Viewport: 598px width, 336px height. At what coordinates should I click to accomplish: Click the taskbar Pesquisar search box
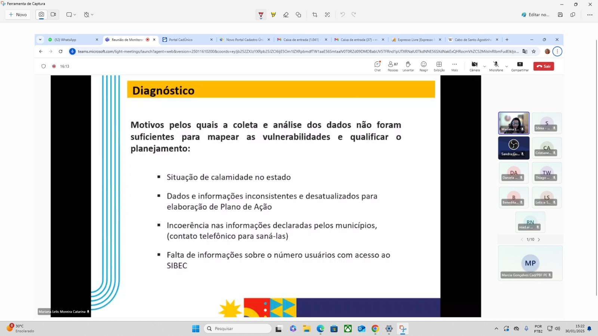click(238, 329)
